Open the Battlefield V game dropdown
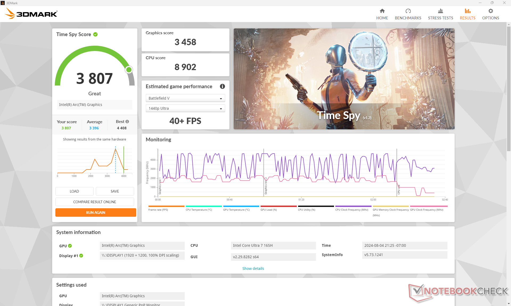The width and height of the screenshot is (511, 306). point(185,98)
